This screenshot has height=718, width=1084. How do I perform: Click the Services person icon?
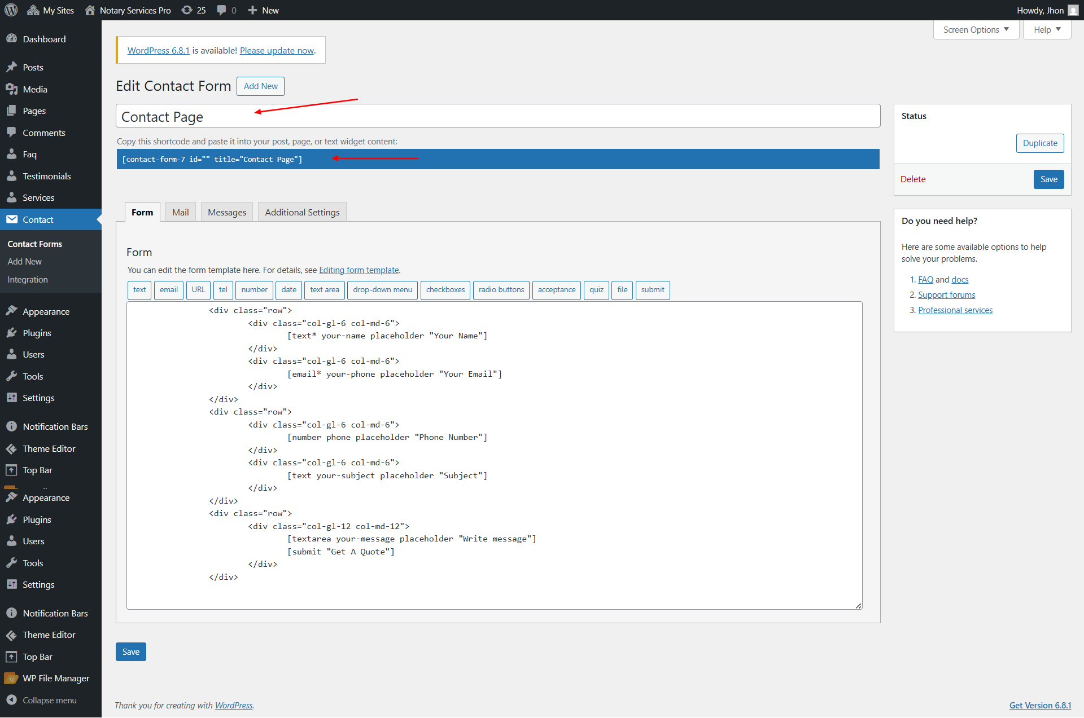coord(11,197)
